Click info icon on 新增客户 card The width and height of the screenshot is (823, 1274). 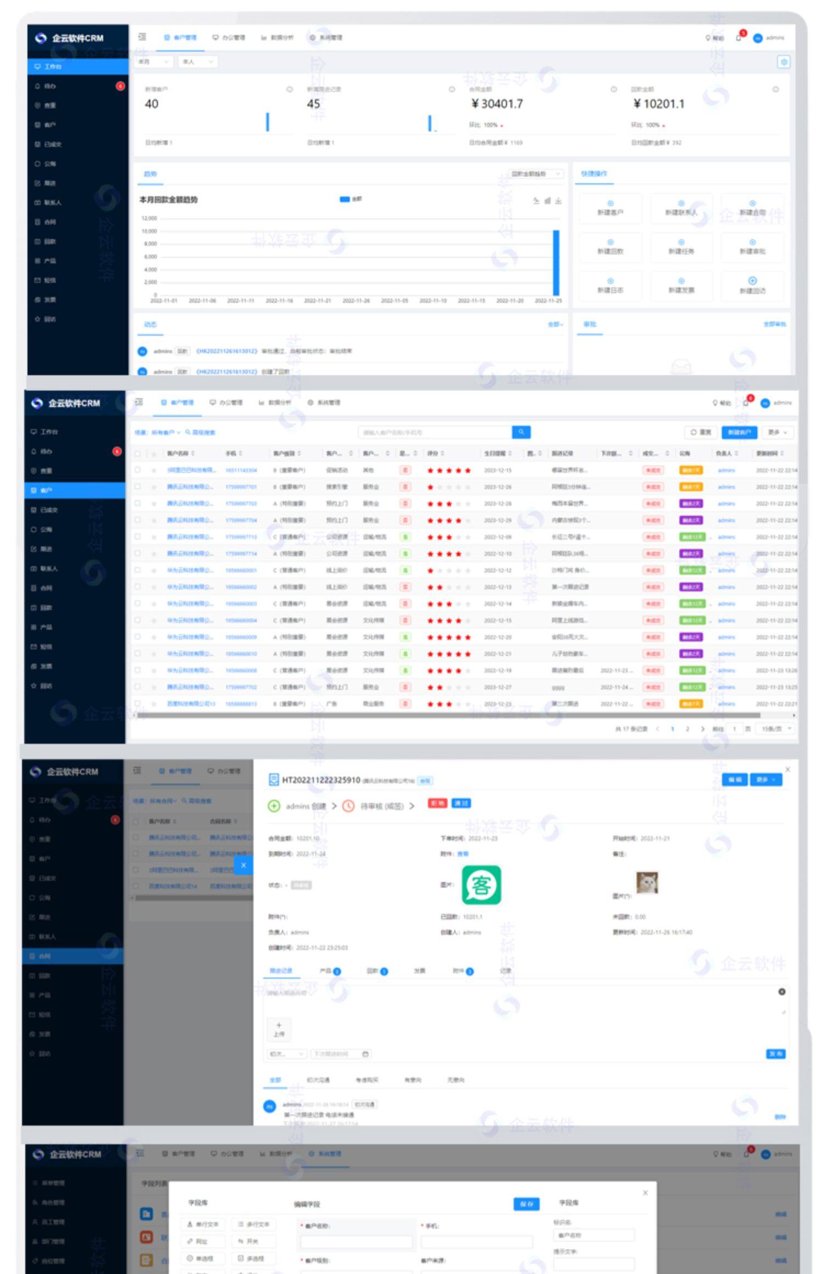coord(289,89)
